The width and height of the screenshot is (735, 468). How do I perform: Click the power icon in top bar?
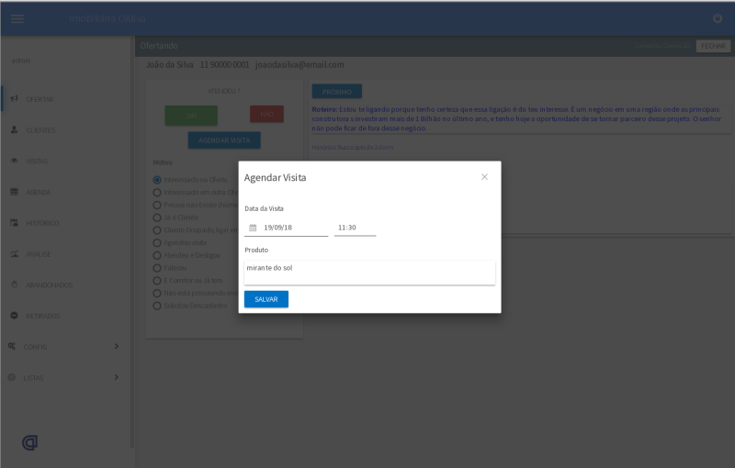point(718,18)
